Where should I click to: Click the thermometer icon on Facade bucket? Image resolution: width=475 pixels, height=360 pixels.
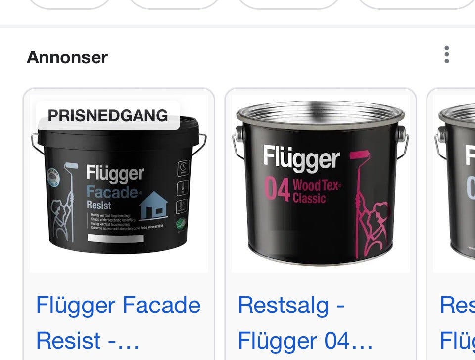tap(183, 188)
